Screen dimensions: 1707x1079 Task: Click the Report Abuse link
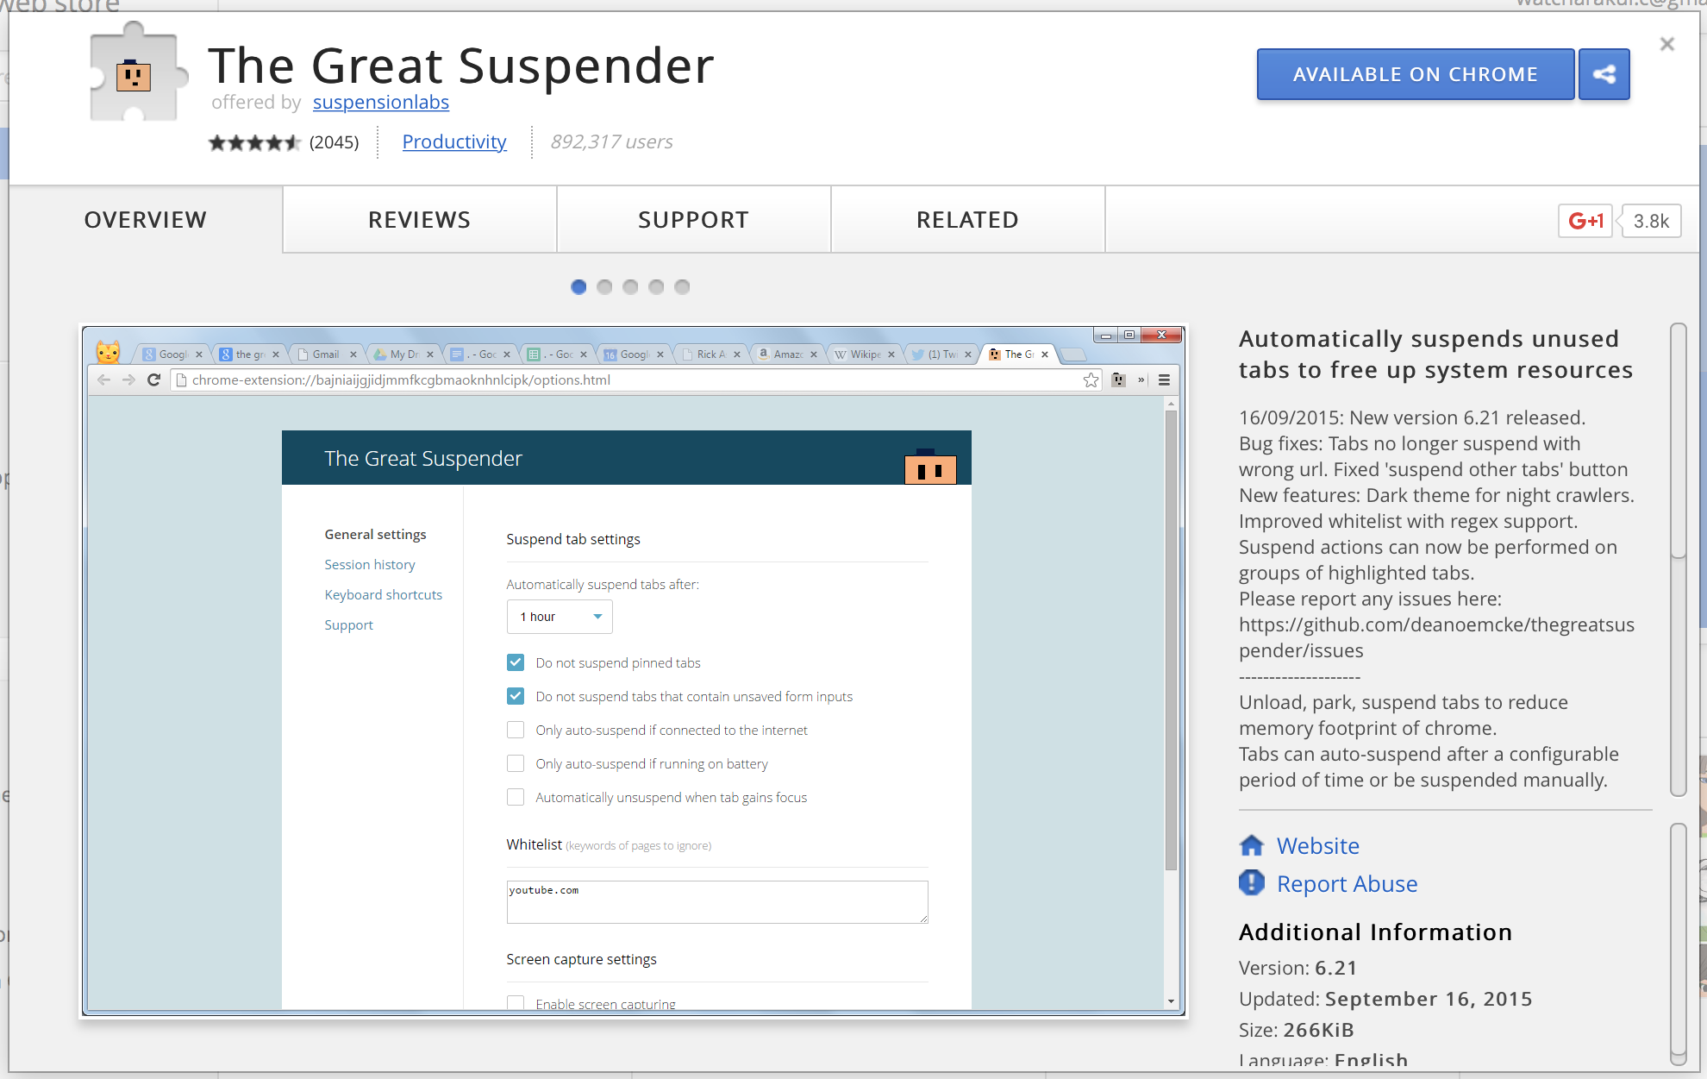point(1347,883)
